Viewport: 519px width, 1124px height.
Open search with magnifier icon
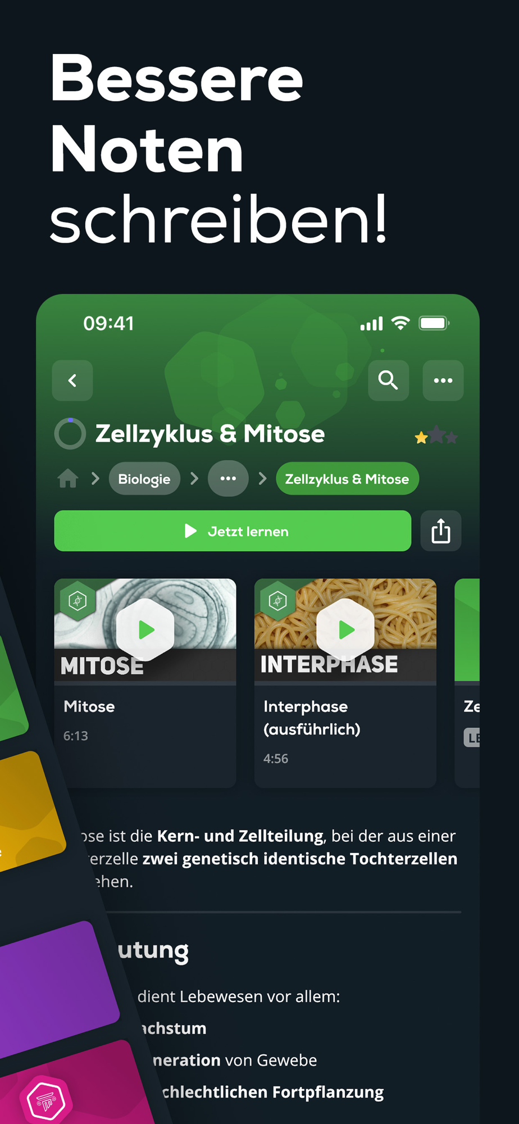tap(388, 380)
